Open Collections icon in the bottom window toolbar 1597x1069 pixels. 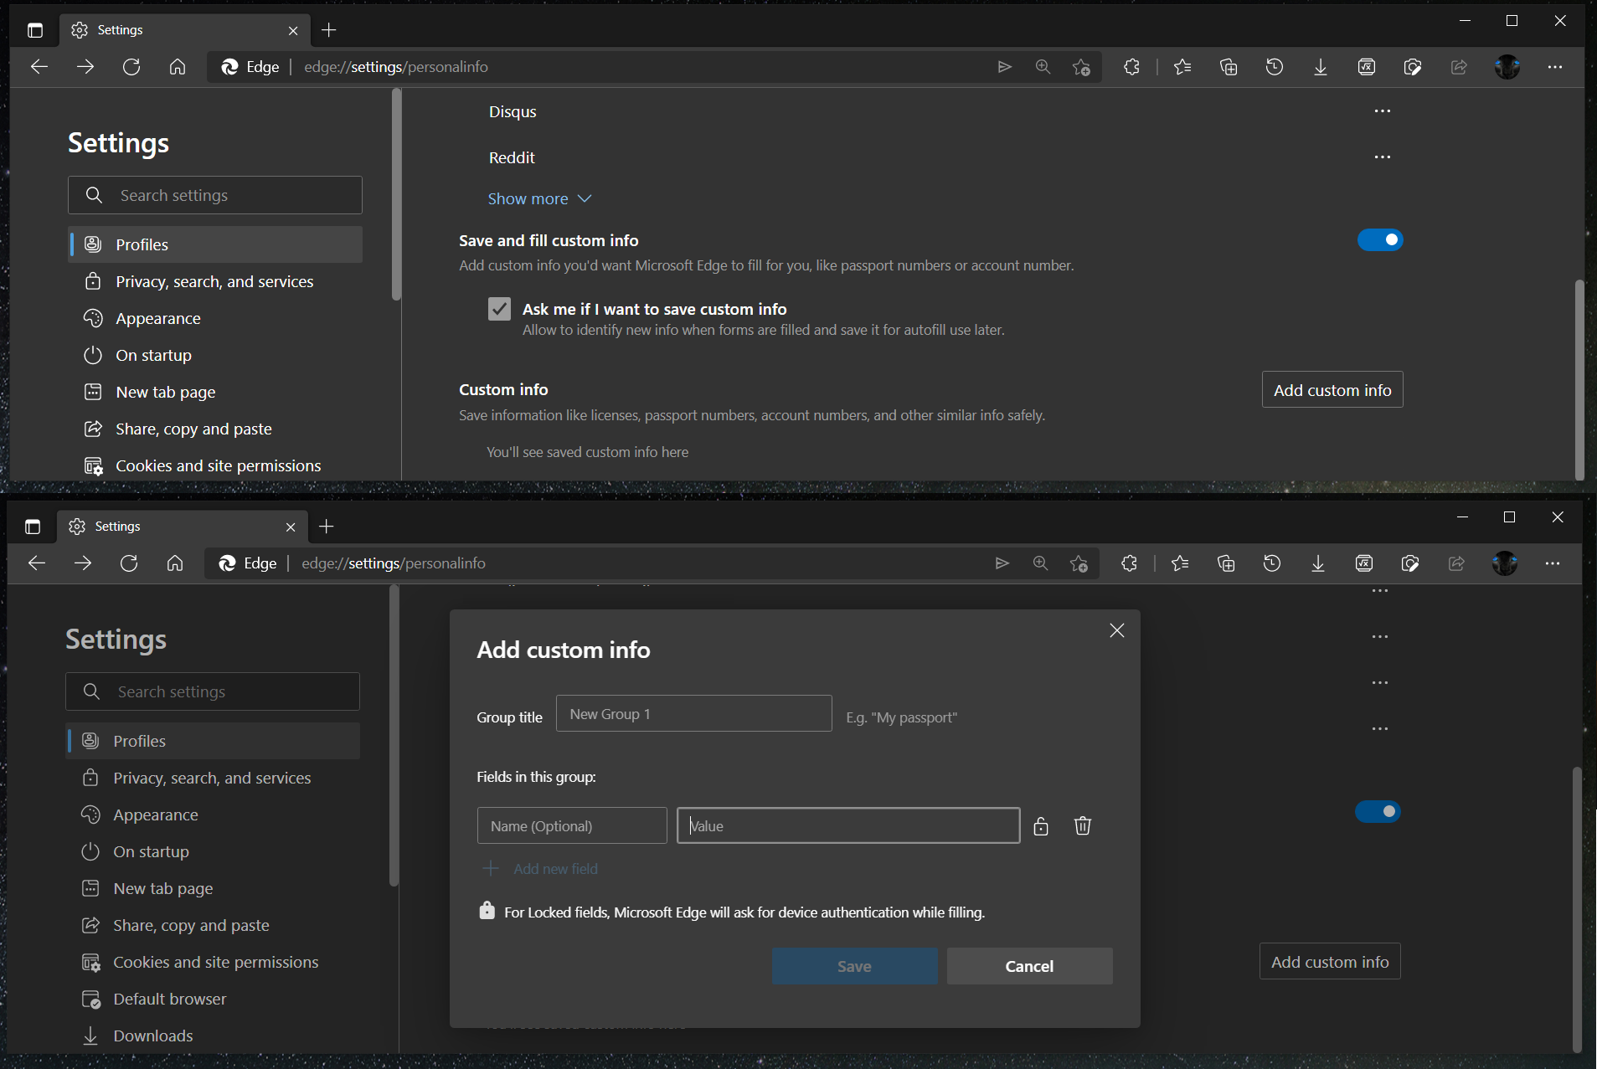tap(1225, 563)
